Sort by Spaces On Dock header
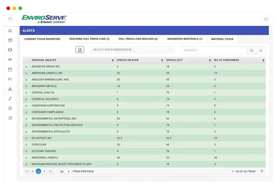Image resolution: width=276 pixels, height=185 pixels. [x=127, y=60]
